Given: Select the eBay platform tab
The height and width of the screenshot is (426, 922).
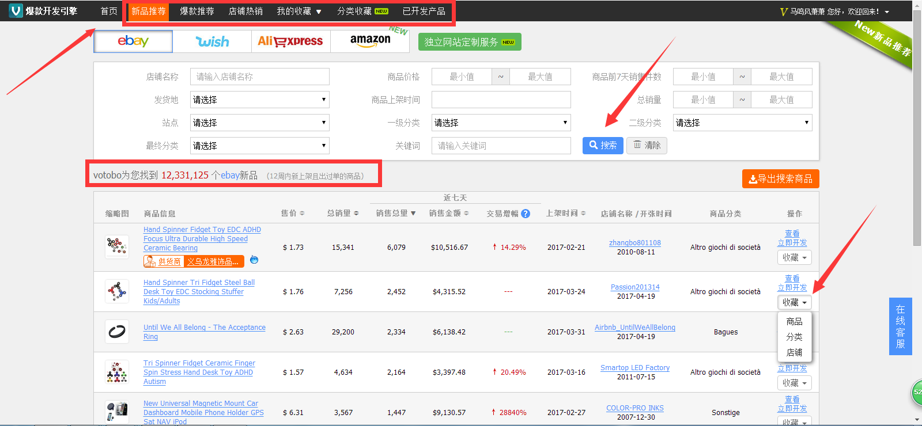Looking at the screenshot, I should pos(133,41).
